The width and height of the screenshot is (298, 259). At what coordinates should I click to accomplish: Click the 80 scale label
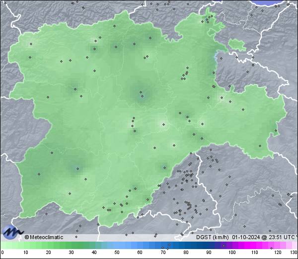(186, 253)
